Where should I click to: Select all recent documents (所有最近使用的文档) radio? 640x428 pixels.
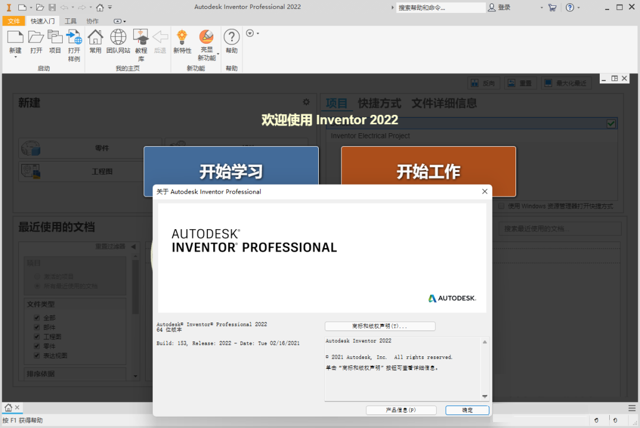tap(37, 286)
